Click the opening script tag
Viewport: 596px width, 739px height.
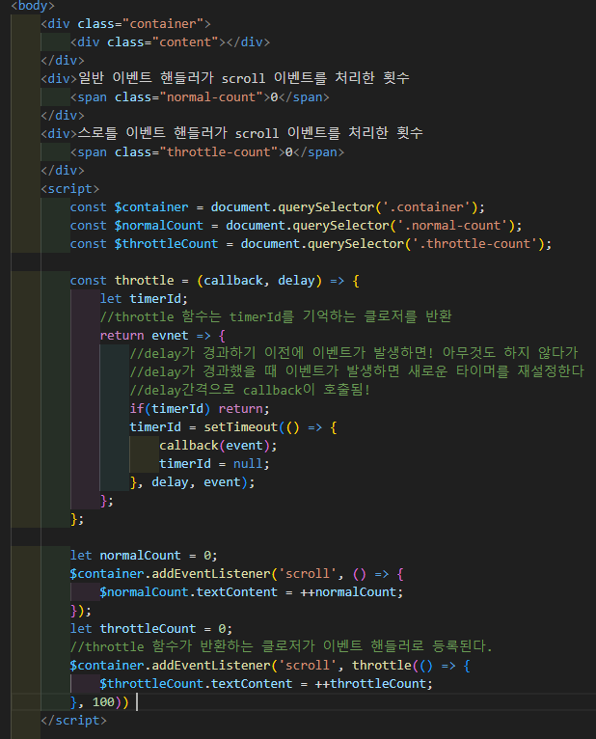(70, 188)
